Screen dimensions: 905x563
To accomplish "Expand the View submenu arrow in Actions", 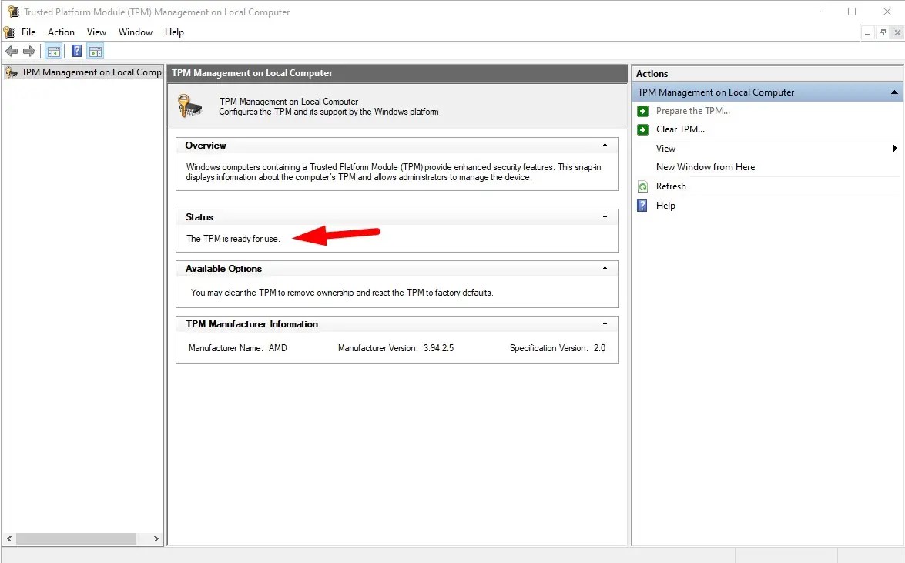I will pyautogui.click(x=895, y=149).
